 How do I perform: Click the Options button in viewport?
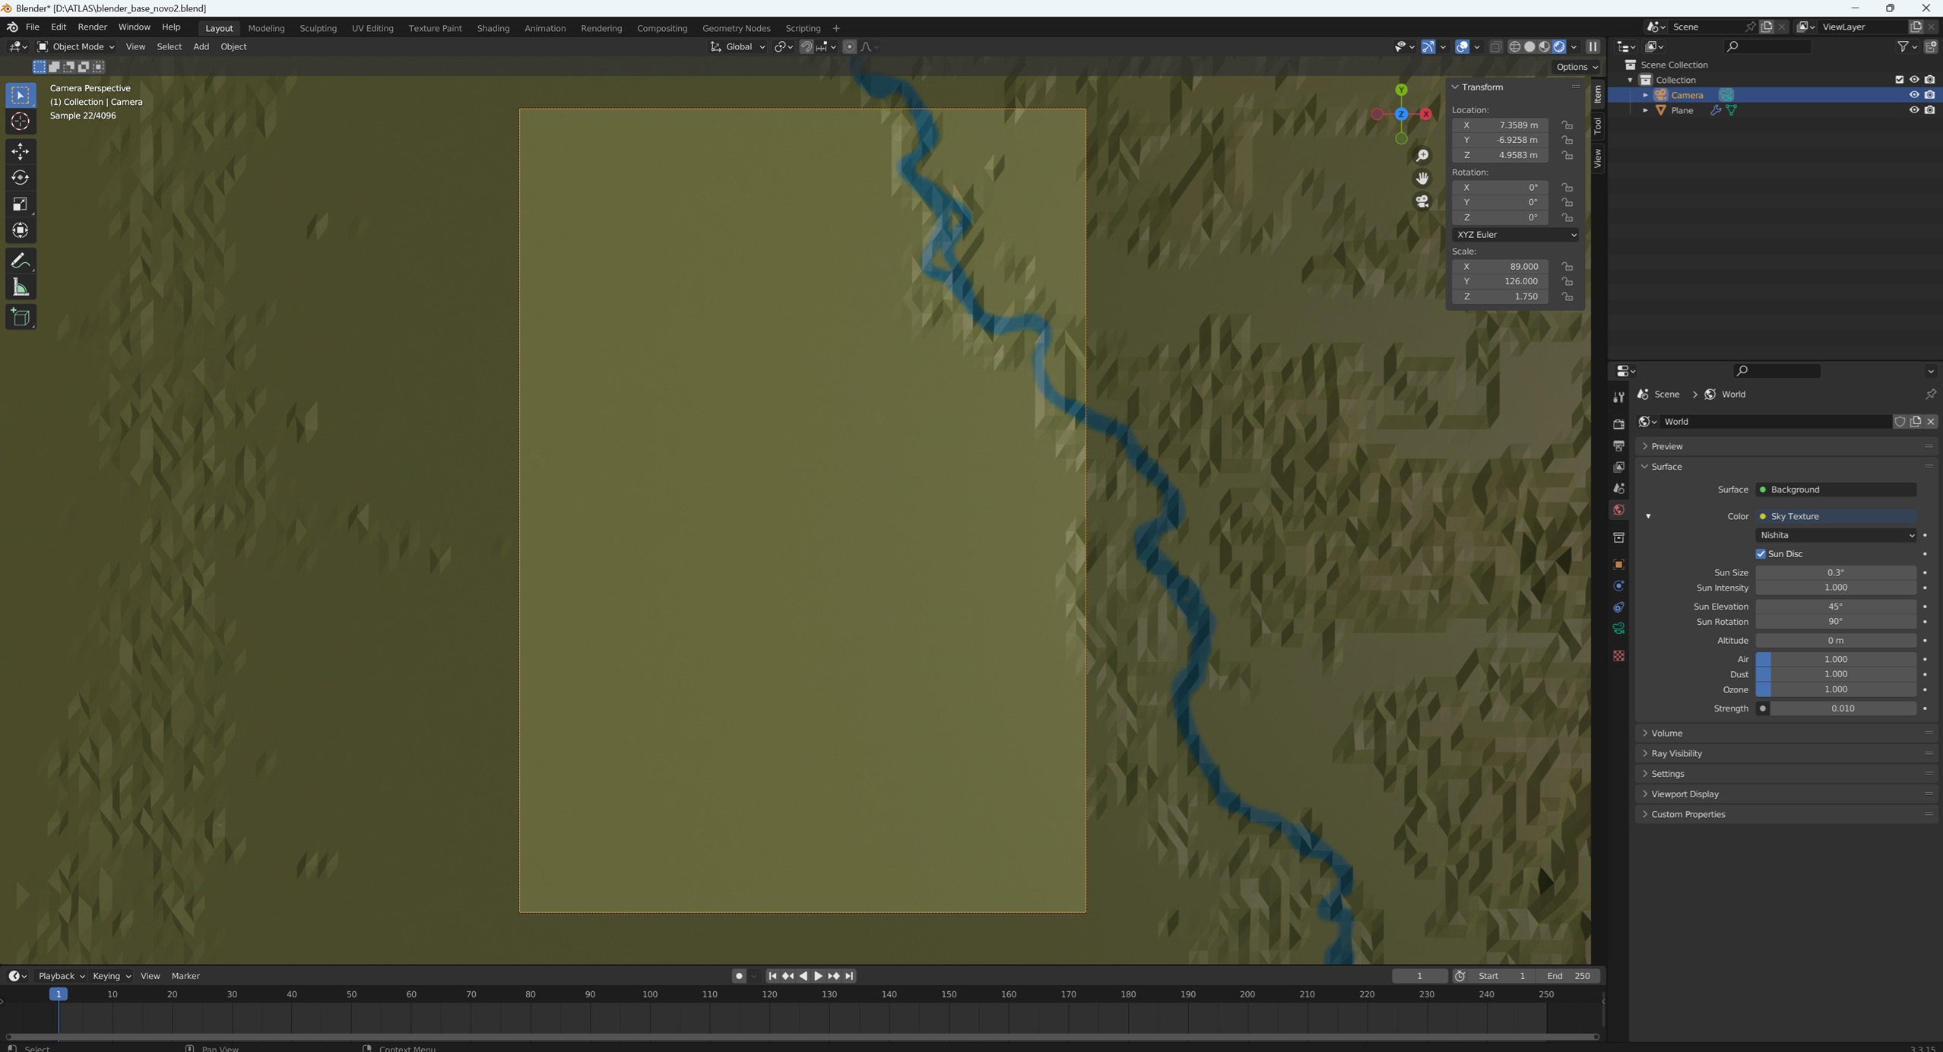coord(1577,67)
